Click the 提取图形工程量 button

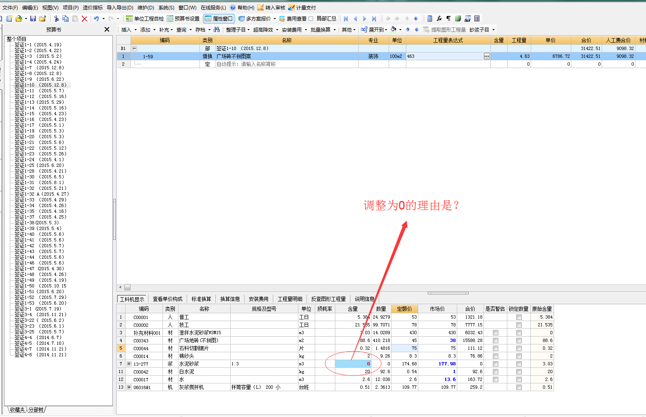coord(444,30)
